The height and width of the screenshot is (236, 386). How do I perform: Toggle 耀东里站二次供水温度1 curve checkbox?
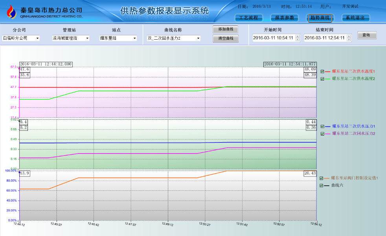click(322, 71)
